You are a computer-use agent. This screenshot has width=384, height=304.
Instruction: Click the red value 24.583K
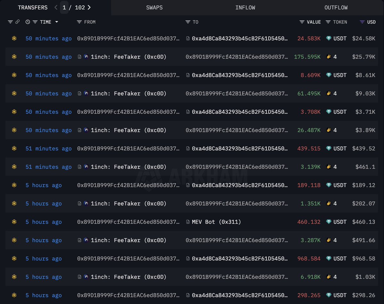pos(309,38)
